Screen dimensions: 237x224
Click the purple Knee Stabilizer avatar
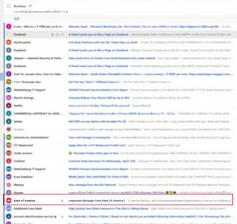[x=9, y=177]
